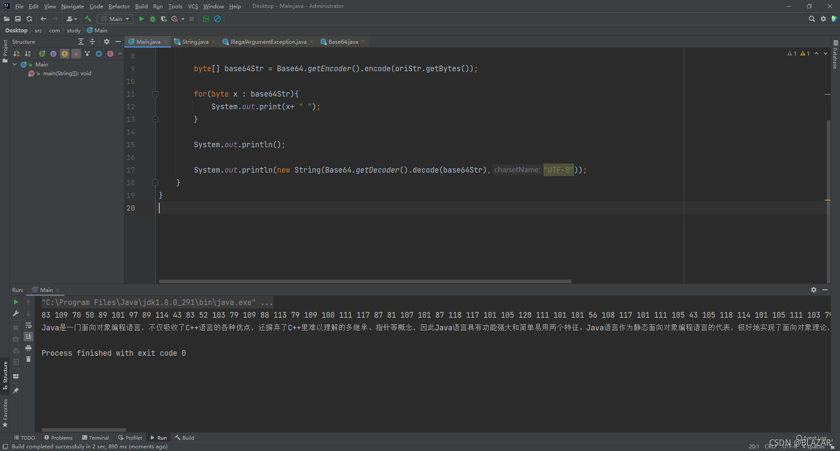Collapse the Main class node in Structure
Image resolution: width=840 pixels, height=451 pixels.
(14, 64)
